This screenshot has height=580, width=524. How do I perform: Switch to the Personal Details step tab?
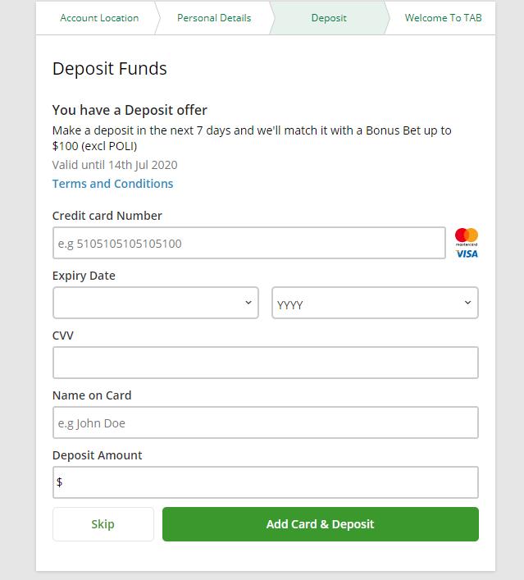[214, 17]
